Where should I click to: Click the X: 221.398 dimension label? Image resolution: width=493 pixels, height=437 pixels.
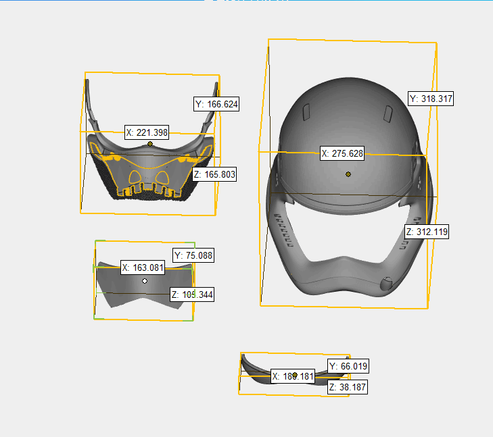point(147,132)
